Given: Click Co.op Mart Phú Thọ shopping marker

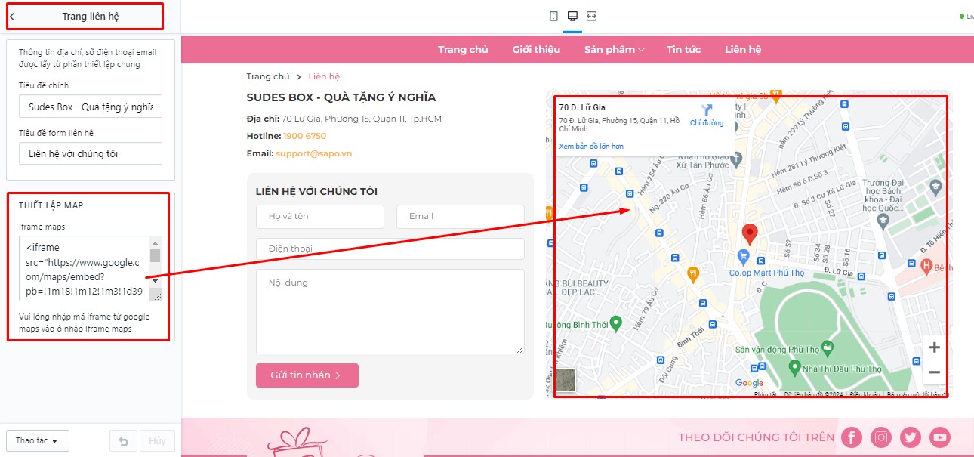Looking at the screenshot, I should click(x=743, y=257).
